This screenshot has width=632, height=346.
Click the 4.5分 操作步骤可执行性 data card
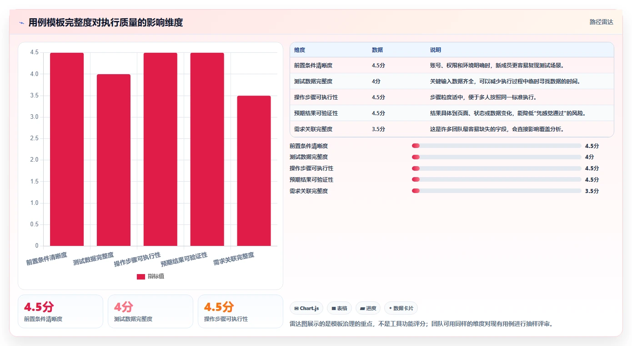tap(241, 311)
